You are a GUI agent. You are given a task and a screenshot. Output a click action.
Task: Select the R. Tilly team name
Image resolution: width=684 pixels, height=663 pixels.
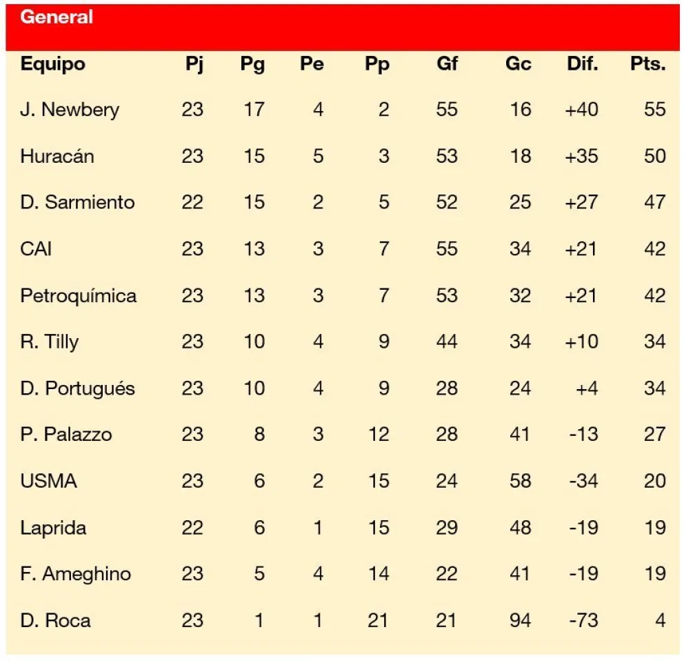pos(49,342)
